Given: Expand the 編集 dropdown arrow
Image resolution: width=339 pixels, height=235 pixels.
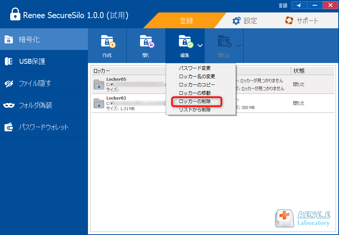Looking at the screenshot, I should click(x=200, y=46).
